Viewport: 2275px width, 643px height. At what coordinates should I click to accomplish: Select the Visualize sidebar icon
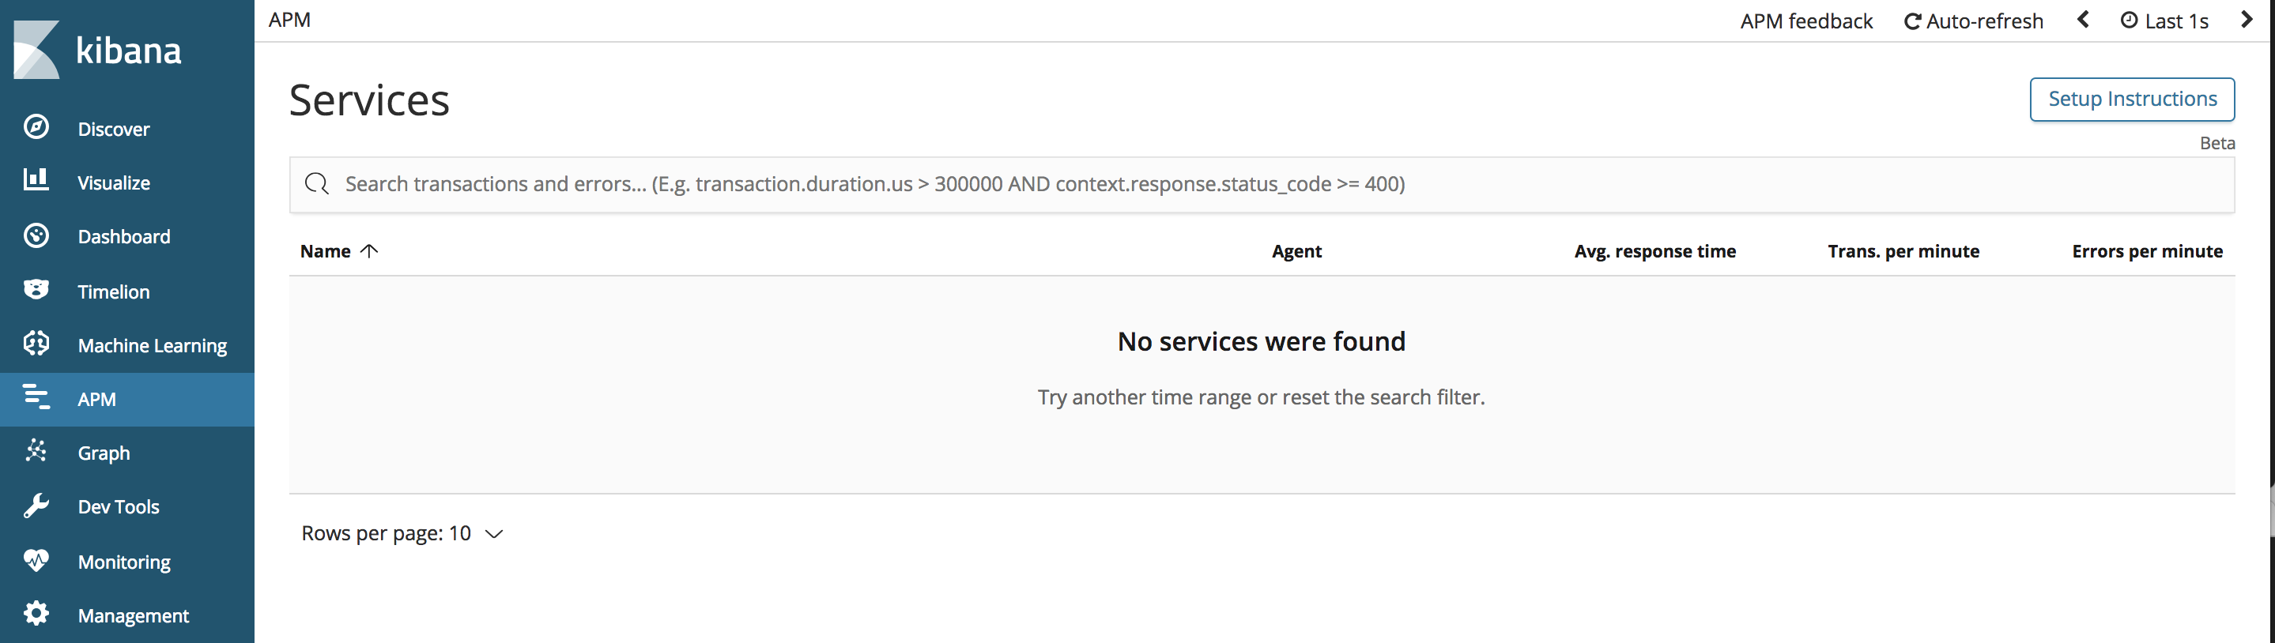[x=36, y=182]
